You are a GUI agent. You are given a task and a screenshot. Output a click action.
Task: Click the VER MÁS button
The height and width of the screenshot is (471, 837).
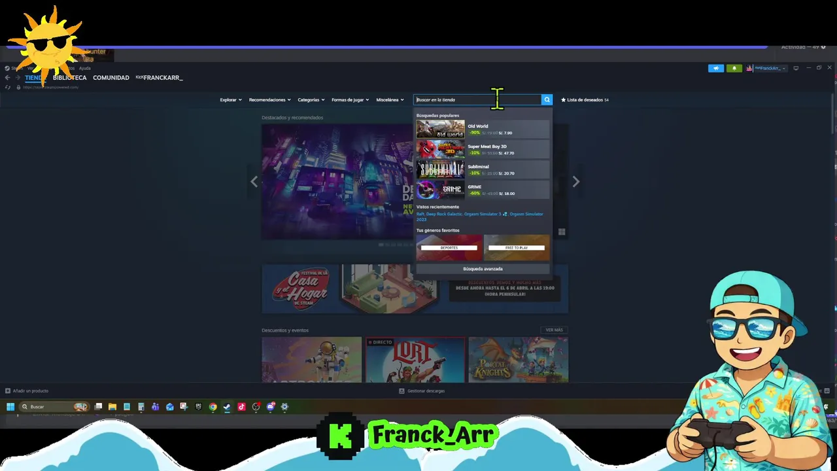coord(555,330)
